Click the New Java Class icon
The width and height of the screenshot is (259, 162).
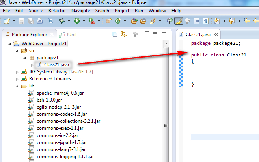pos(118,21)
